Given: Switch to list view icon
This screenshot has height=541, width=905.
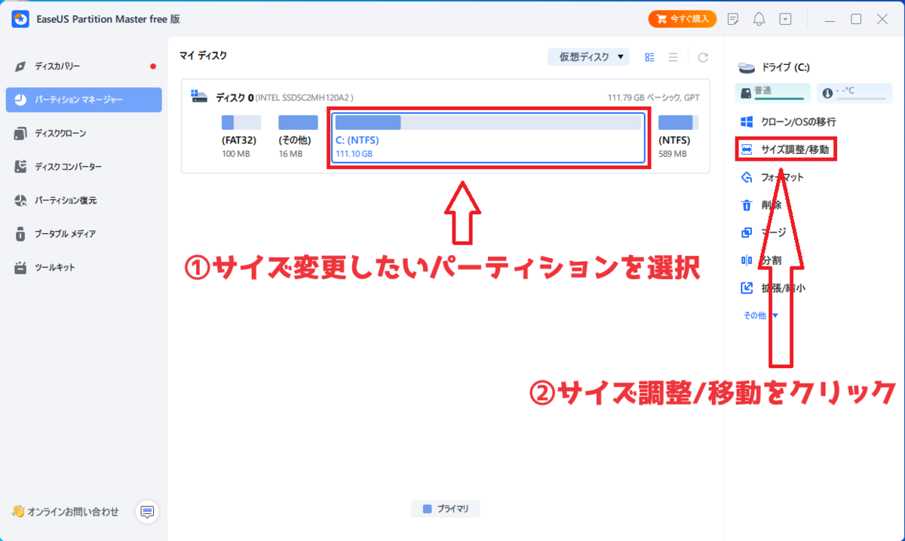Looking at the screenshot, I should (673, 57).
